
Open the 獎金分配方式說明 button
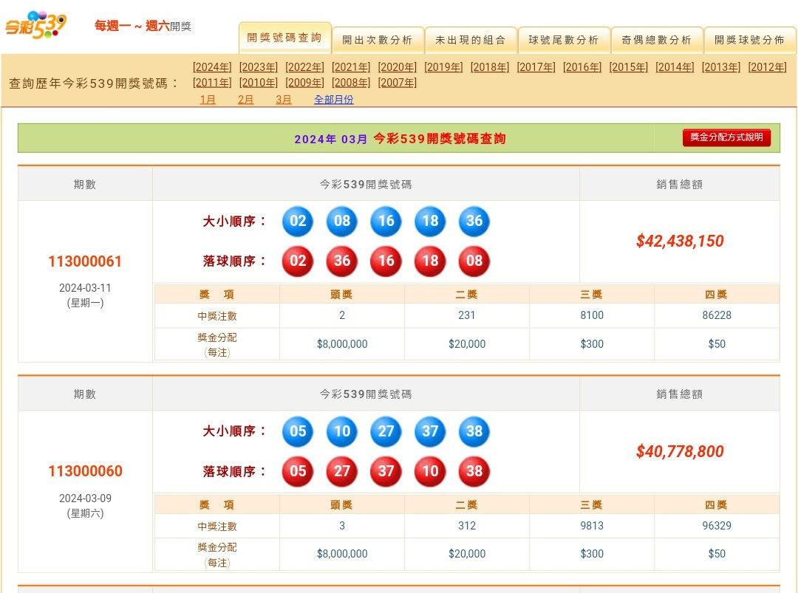point(726,137)
